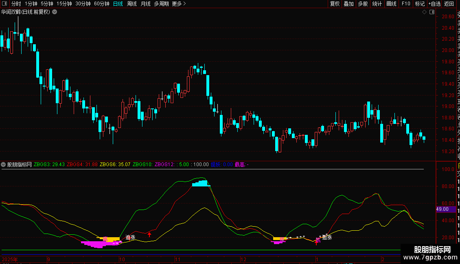Screen dimensions: 460x264
Task: Click the 统计 statistics tool
Action: pos(377,4)
